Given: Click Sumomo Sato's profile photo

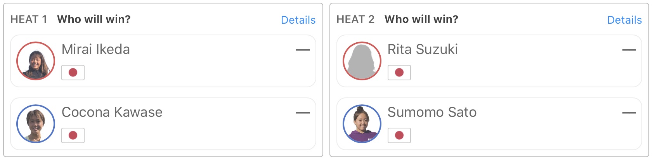Looking at the screenshot, I should [x=362, y=124].
